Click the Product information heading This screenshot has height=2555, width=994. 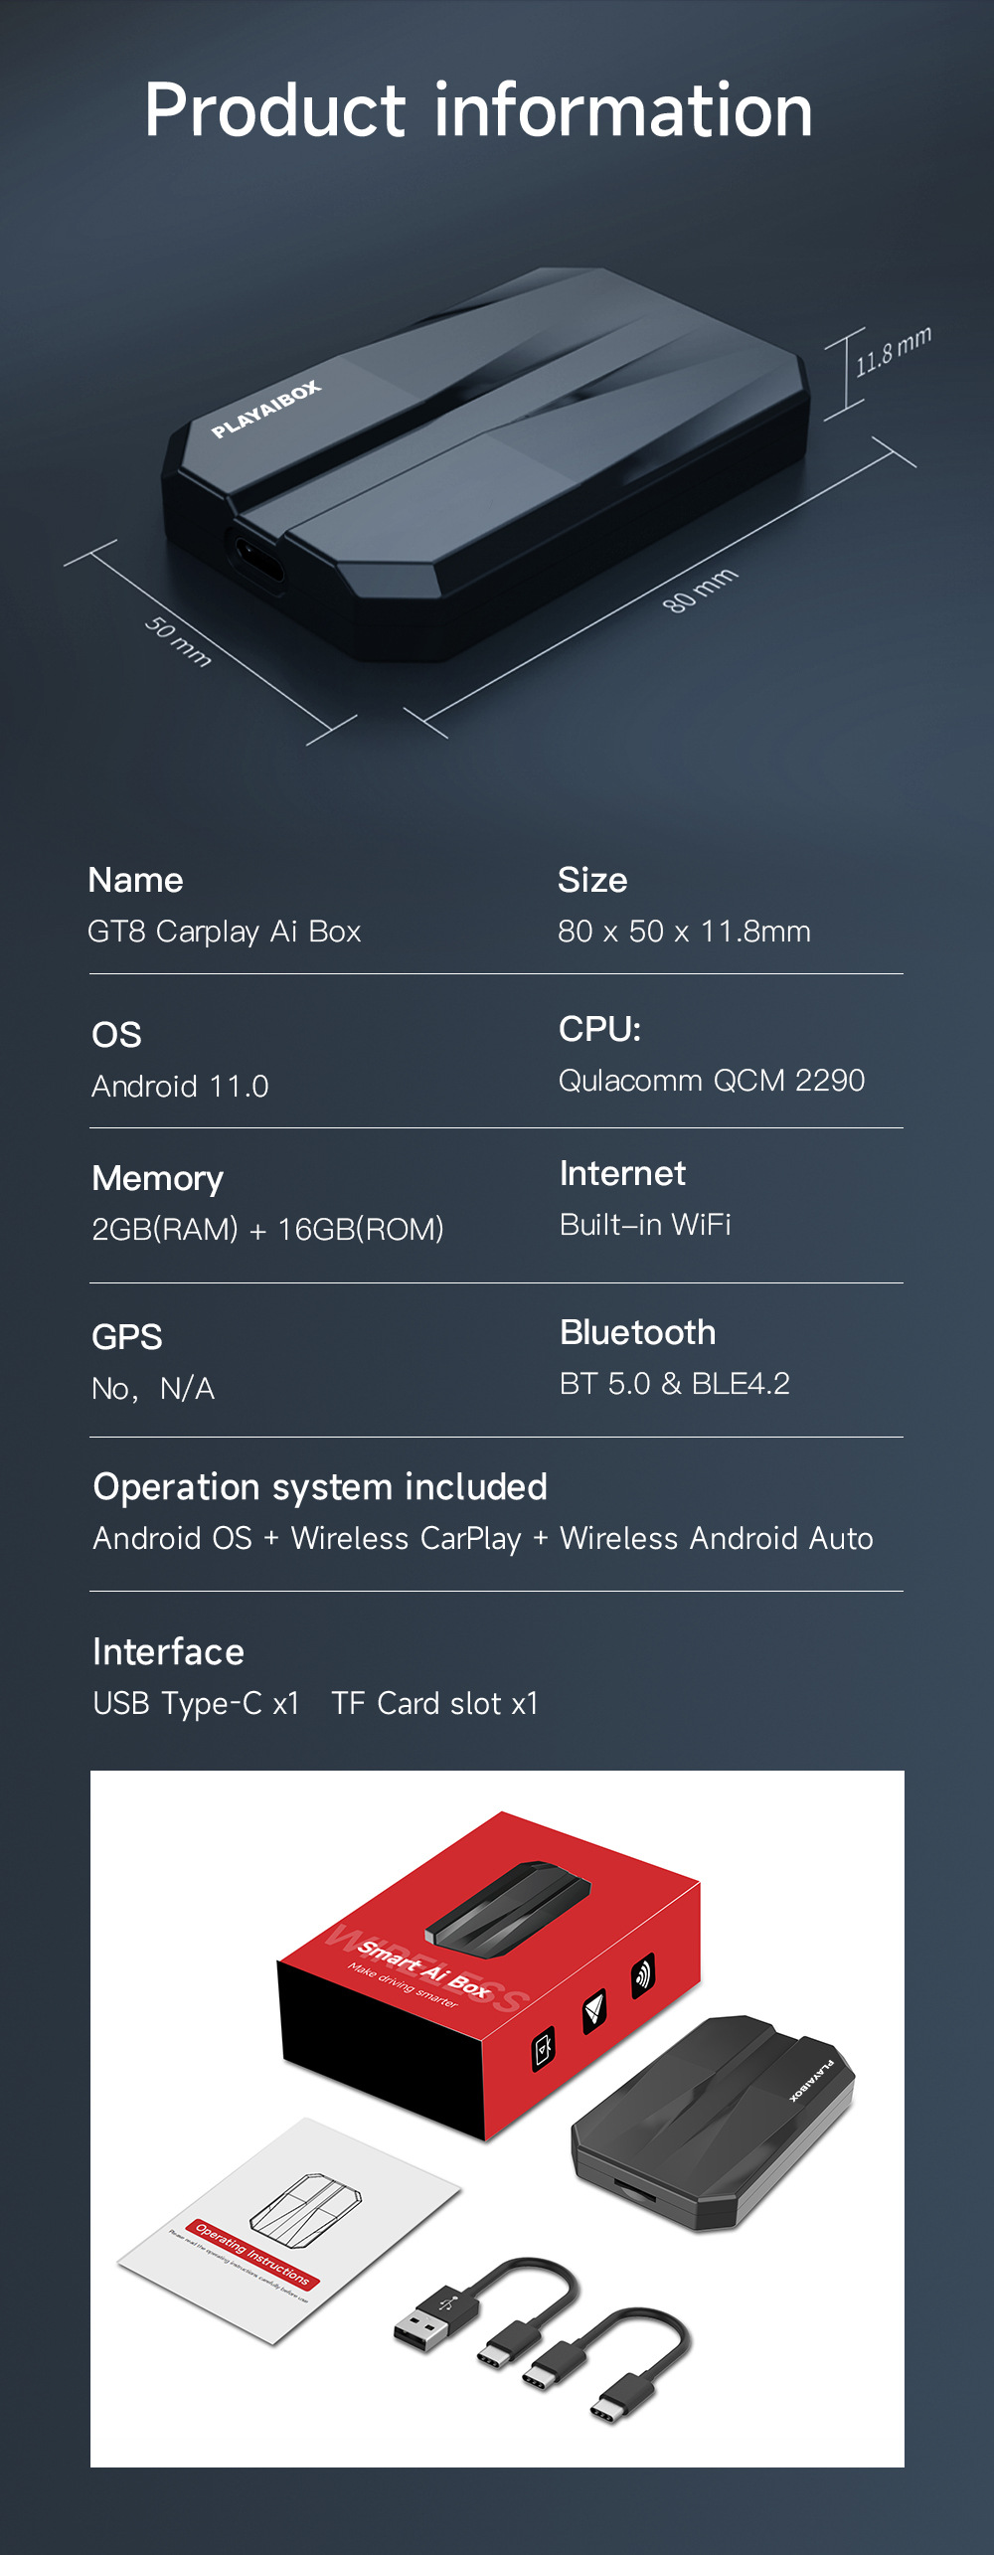(478, 110)
